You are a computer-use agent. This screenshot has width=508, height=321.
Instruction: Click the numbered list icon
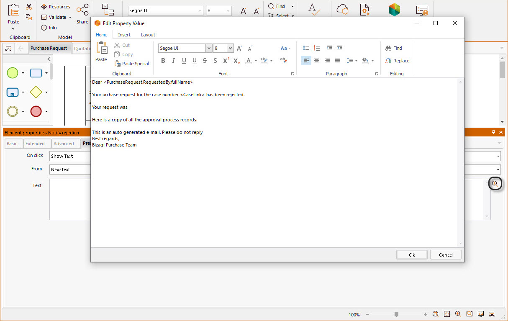tap(317, 48)
